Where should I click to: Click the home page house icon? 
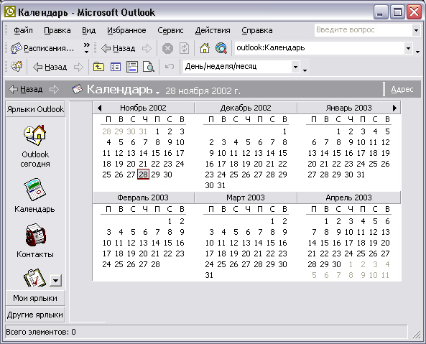[x=205, y=48]
